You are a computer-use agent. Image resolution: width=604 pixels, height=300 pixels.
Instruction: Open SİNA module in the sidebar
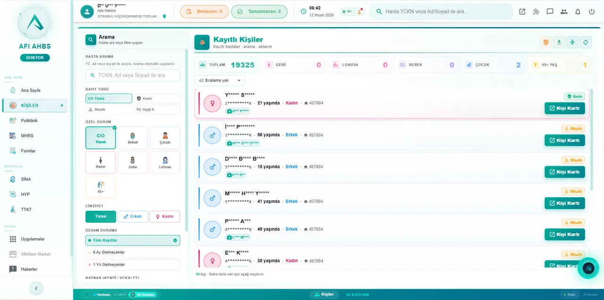pyautogui.click(x=35, y=179)
